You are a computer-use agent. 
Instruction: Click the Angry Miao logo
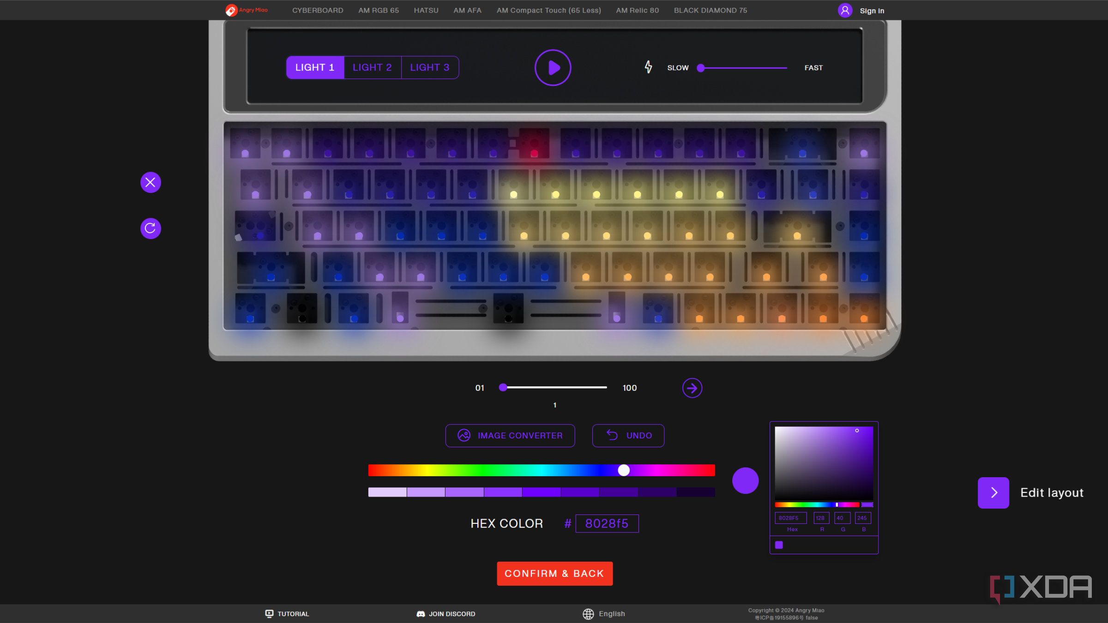tap(246, 10)
